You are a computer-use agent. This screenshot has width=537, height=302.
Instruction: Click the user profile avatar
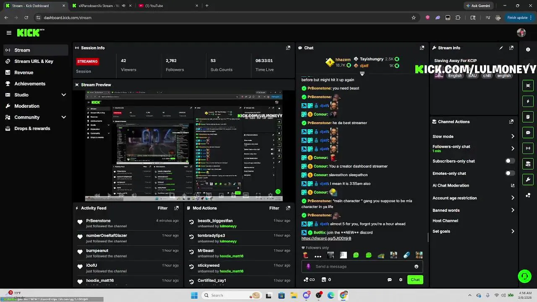(x=521, y=33)
